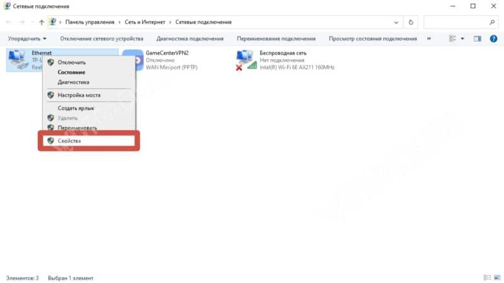Image resolution: width=504 pixels, height=283 pixels.
Task: Choose Отключить in the context menu
Action: click(x=71, y=62)
